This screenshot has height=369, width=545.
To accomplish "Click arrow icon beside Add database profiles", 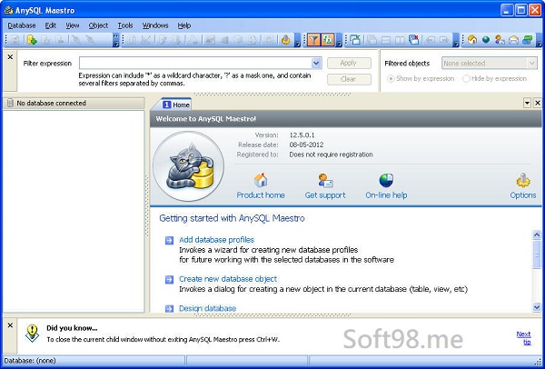I will (x=169, y=240).
